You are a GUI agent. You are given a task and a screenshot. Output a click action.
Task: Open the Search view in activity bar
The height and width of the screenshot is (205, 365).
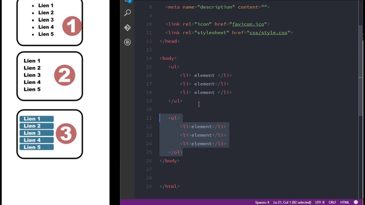pyautogui.click(x=127, y=13)
